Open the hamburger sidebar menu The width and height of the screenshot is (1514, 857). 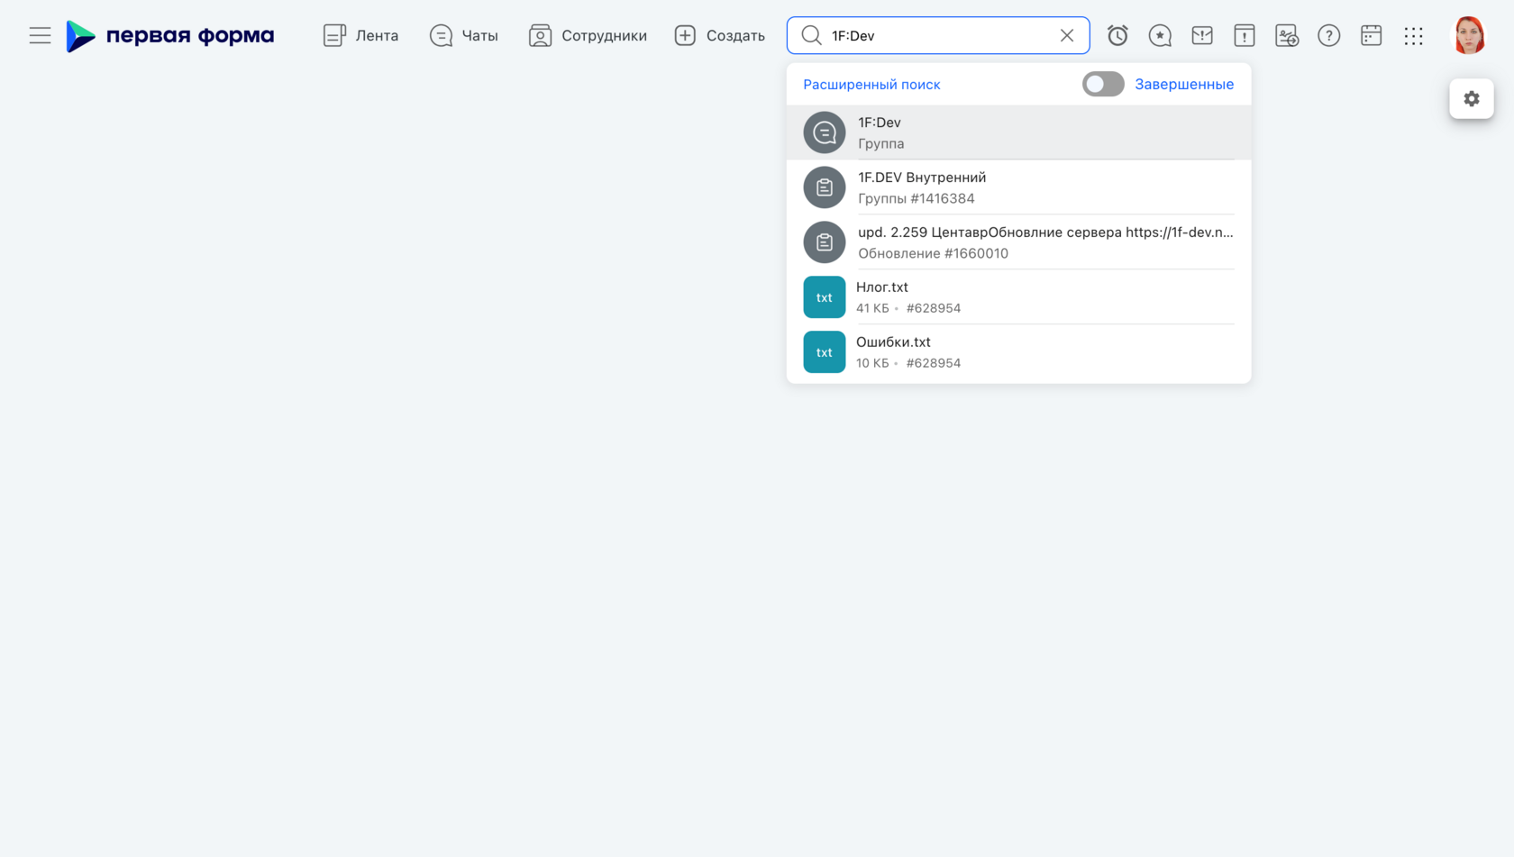coord(40,35)
